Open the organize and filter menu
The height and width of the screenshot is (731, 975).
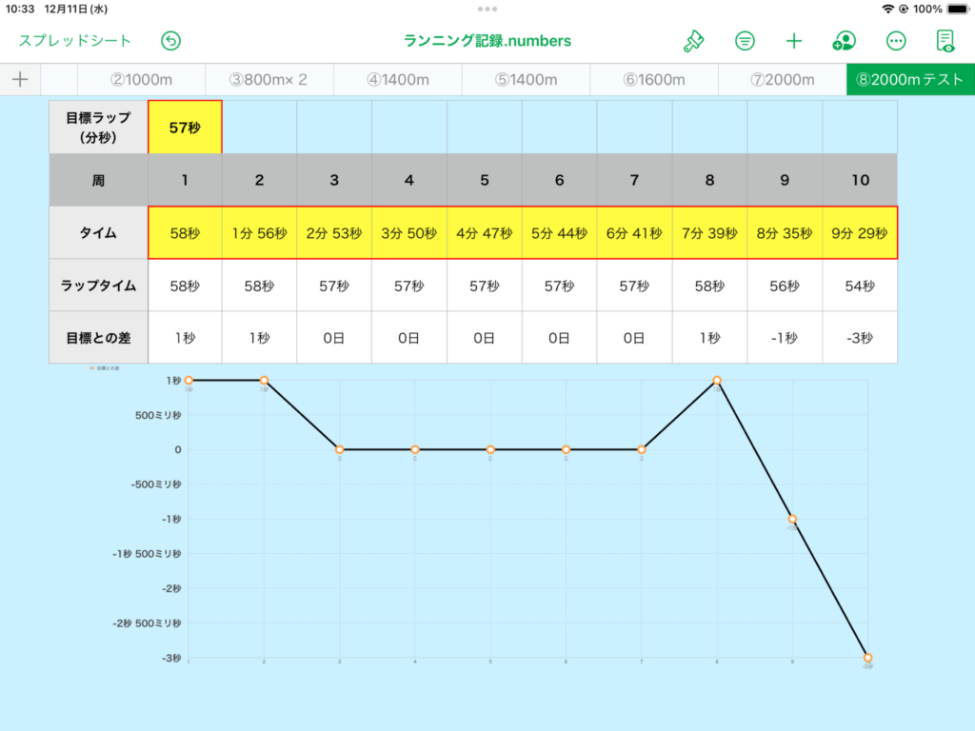click(745, 41)
